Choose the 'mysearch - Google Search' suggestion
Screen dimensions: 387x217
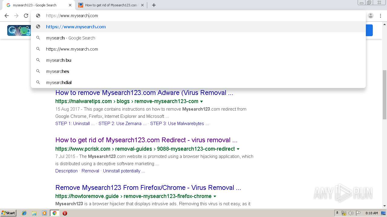198,38
